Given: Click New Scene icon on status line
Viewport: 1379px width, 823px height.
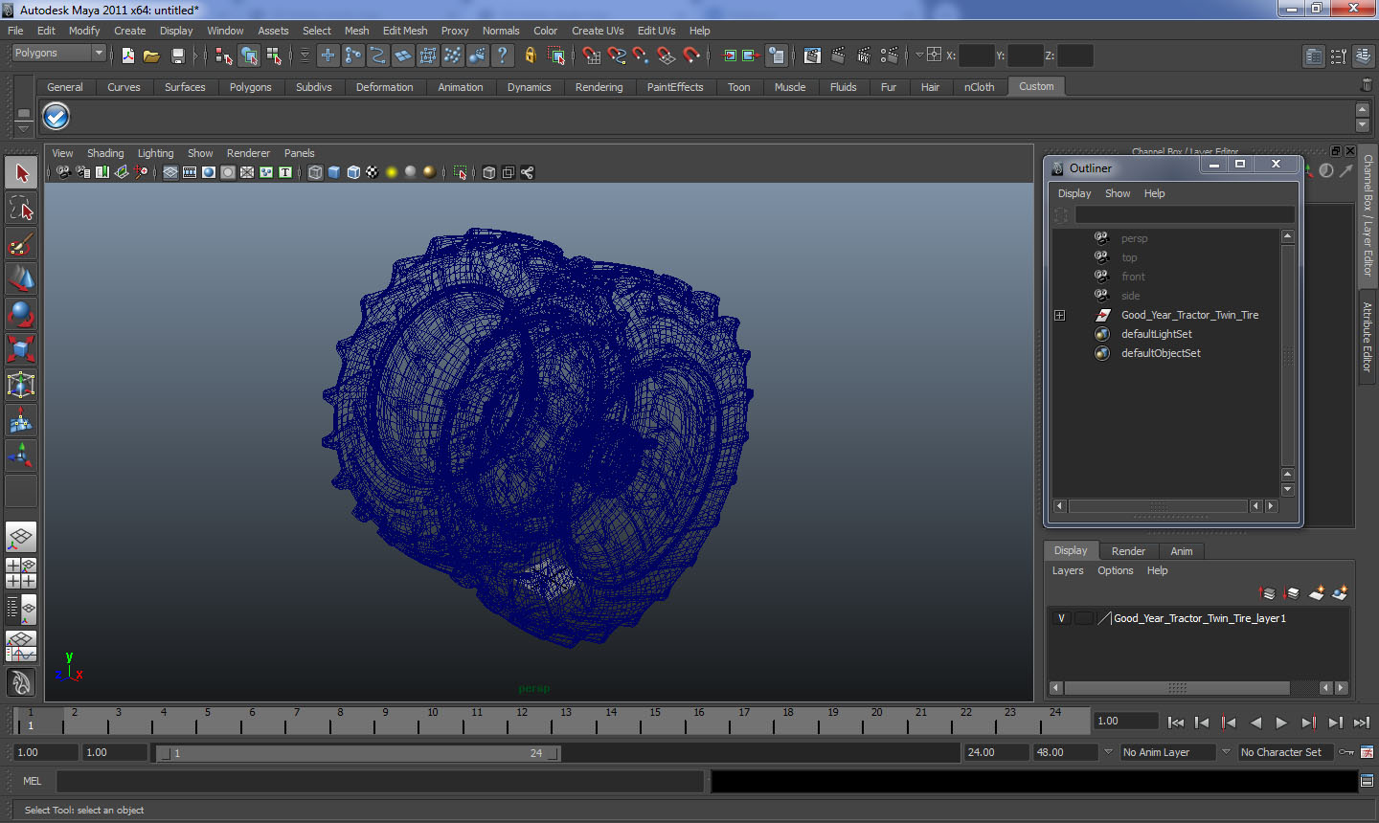Looking at the screenshot, I should pyautogui.click(x=128, y=56).
